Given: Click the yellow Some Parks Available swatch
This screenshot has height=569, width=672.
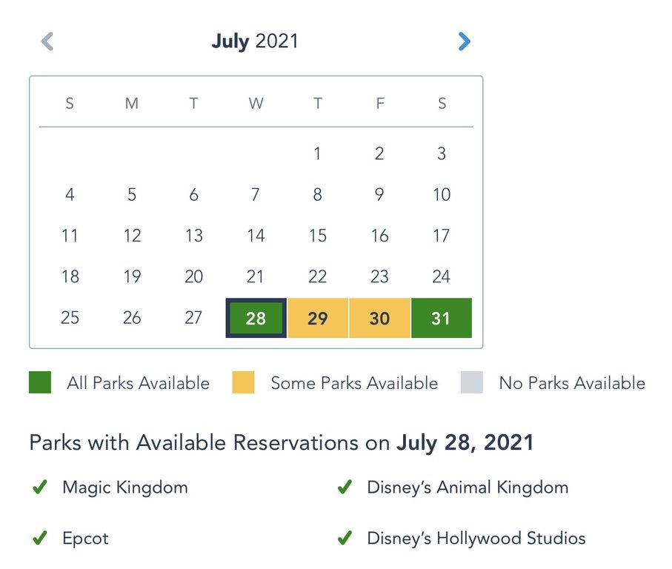Looking at the screenshot, I should pos(243,383).
